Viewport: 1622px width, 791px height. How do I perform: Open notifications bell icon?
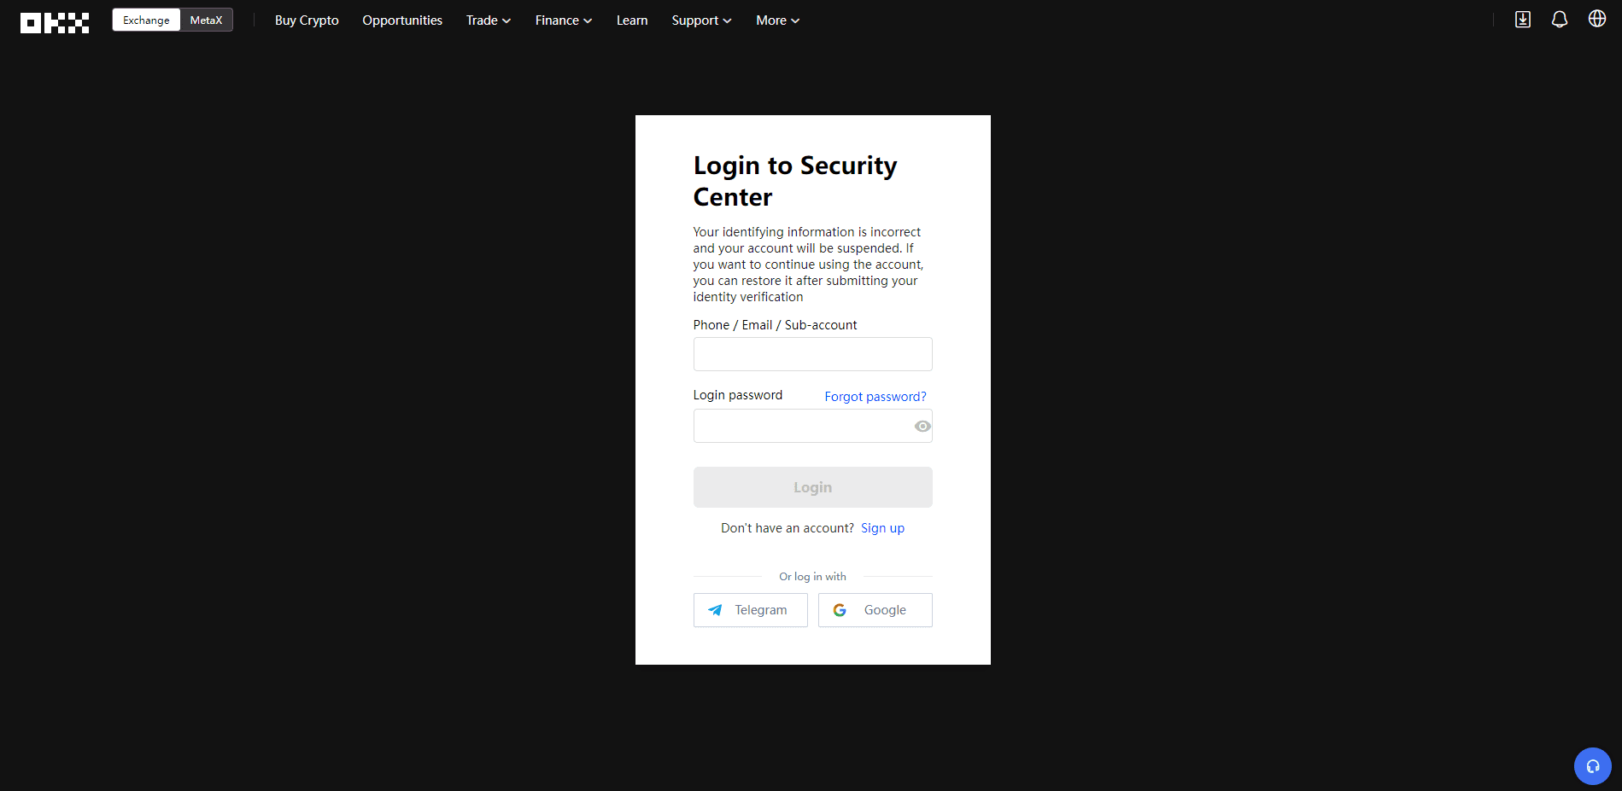1559,20
